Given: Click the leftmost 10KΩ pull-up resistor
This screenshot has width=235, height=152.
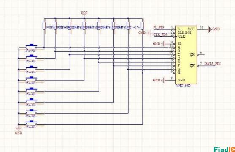Looking at the screenshot, I should [44, 25].
